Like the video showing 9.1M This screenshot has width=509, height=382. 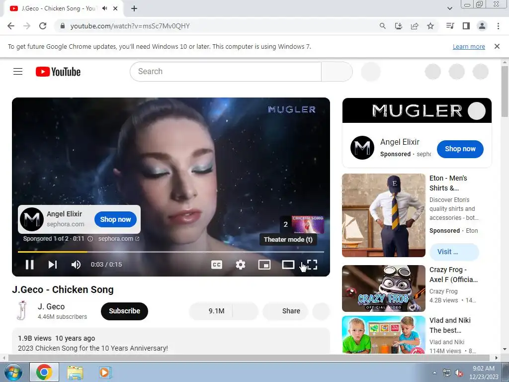tap(211, 311)
